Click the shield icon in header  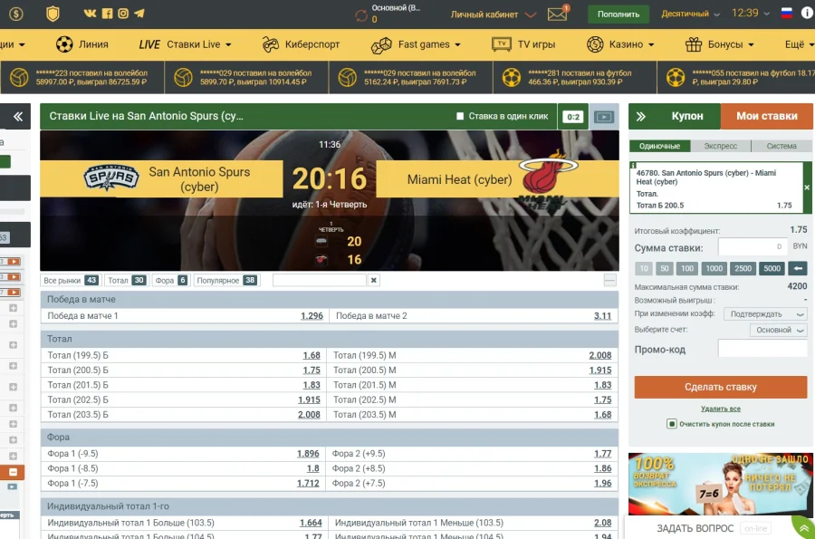[x=53, y=14]
